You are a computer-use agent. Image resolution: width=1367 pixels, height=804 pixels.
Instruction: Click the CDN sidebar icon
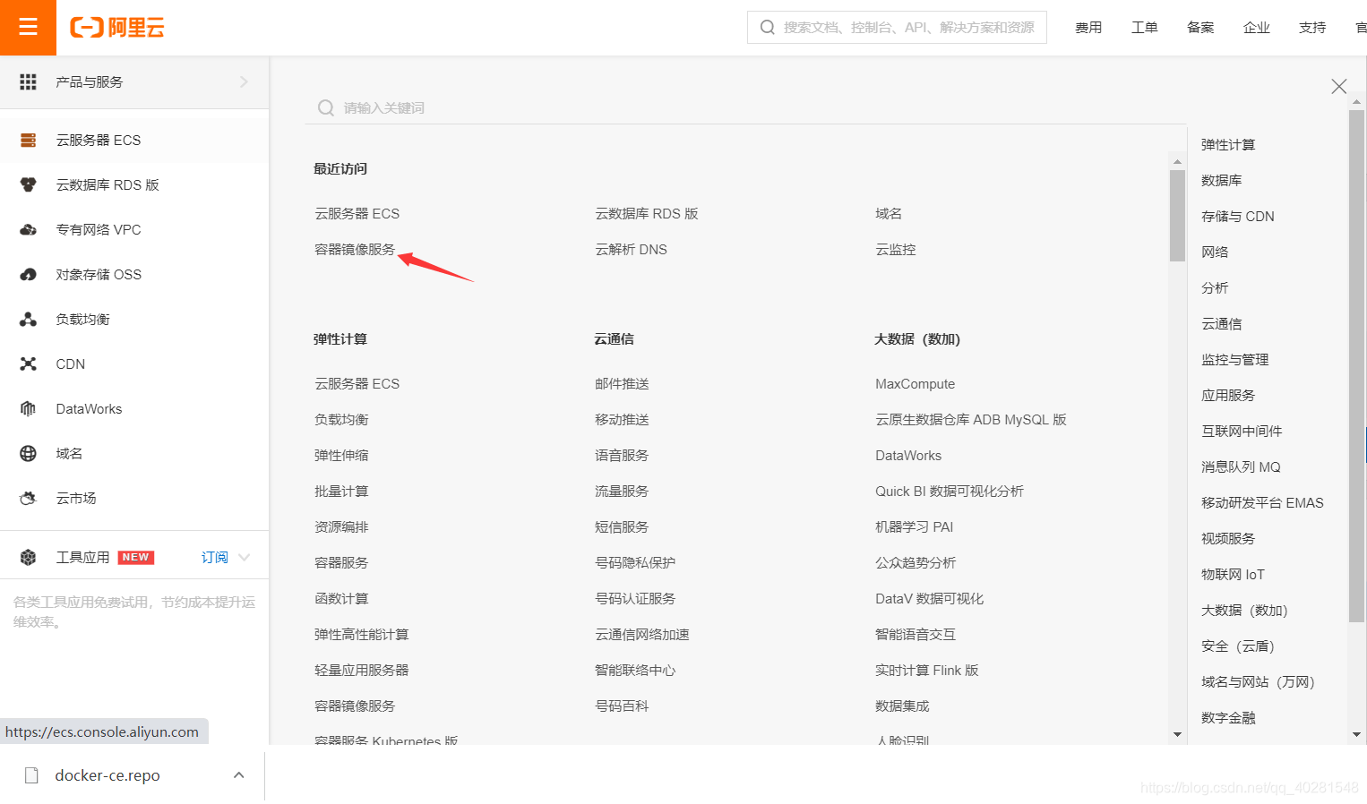click(x=29, y=364)
